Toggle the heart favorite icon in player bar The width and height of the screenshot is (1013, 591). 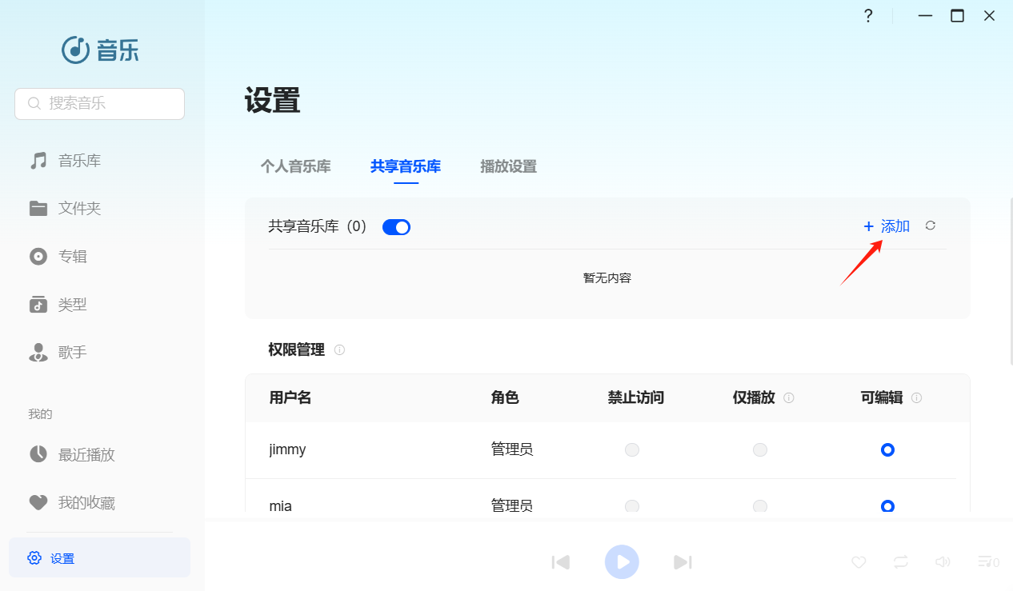(859, 562)
